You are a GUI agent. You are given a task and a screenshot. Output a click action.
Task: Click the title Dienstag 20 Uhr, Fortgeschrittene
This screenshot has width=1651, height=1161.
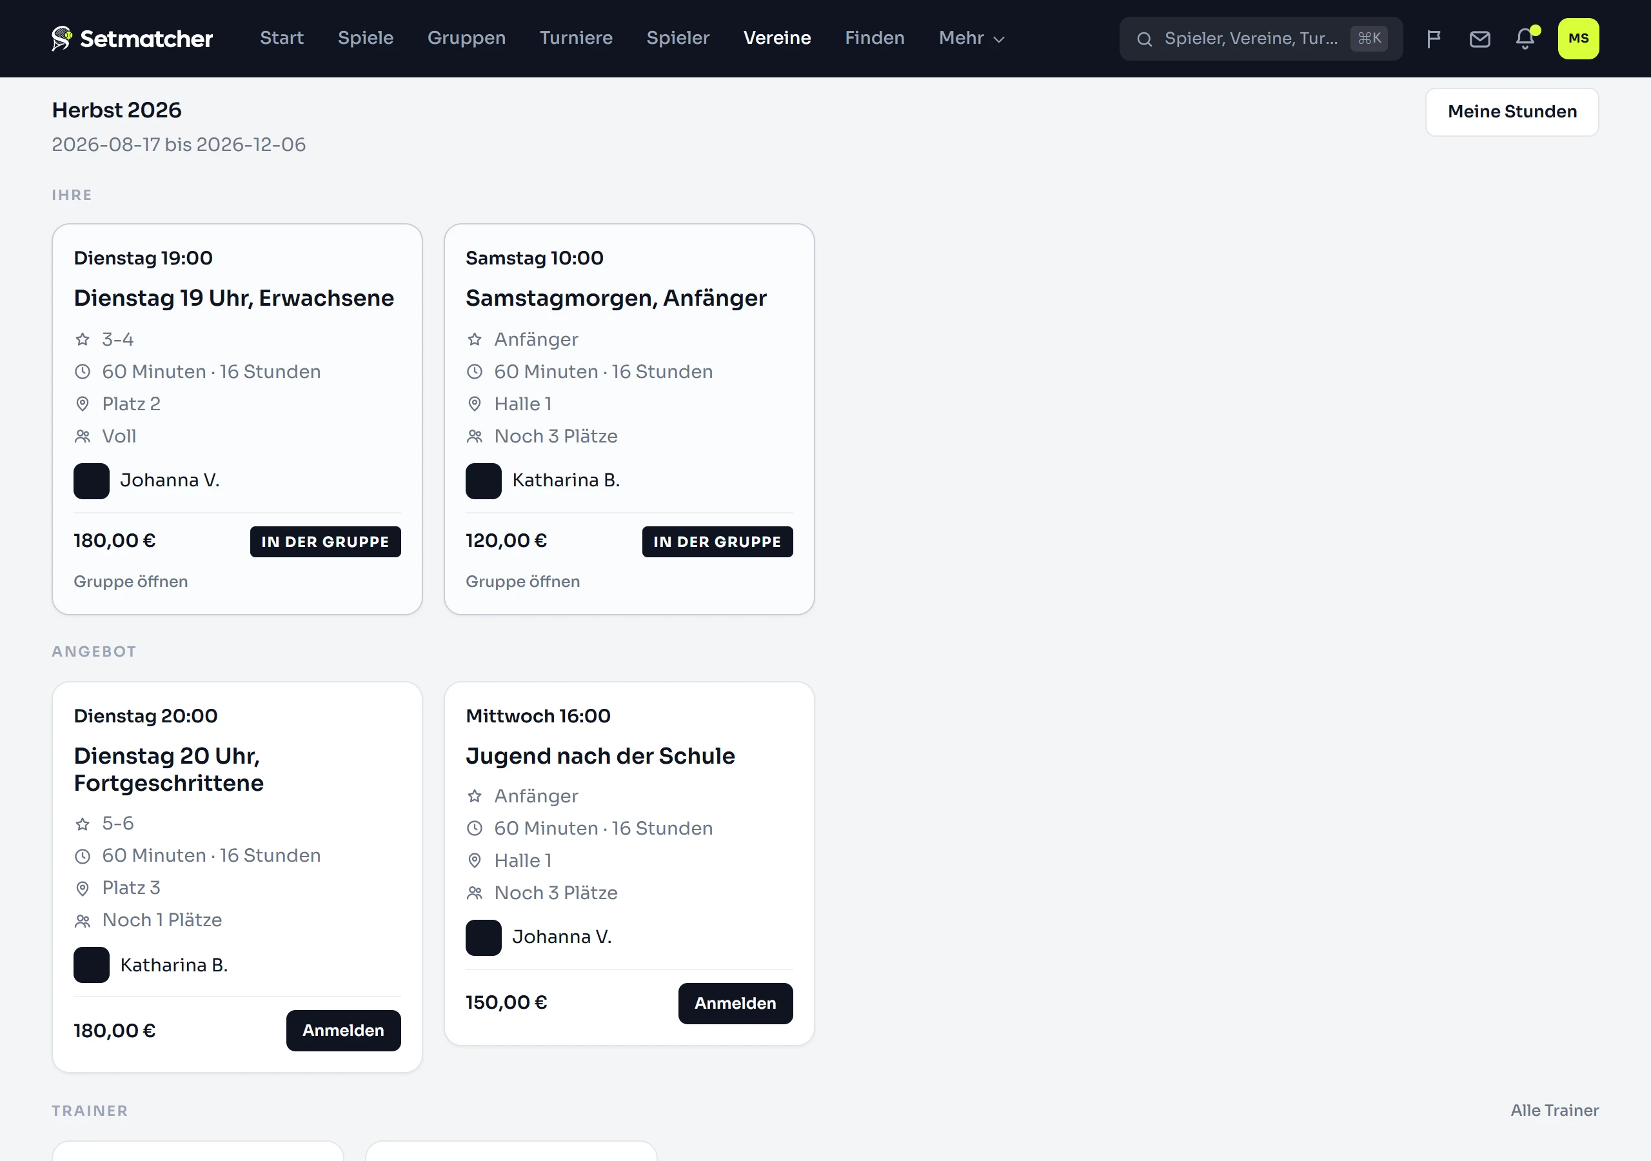[x=169, y=769]
